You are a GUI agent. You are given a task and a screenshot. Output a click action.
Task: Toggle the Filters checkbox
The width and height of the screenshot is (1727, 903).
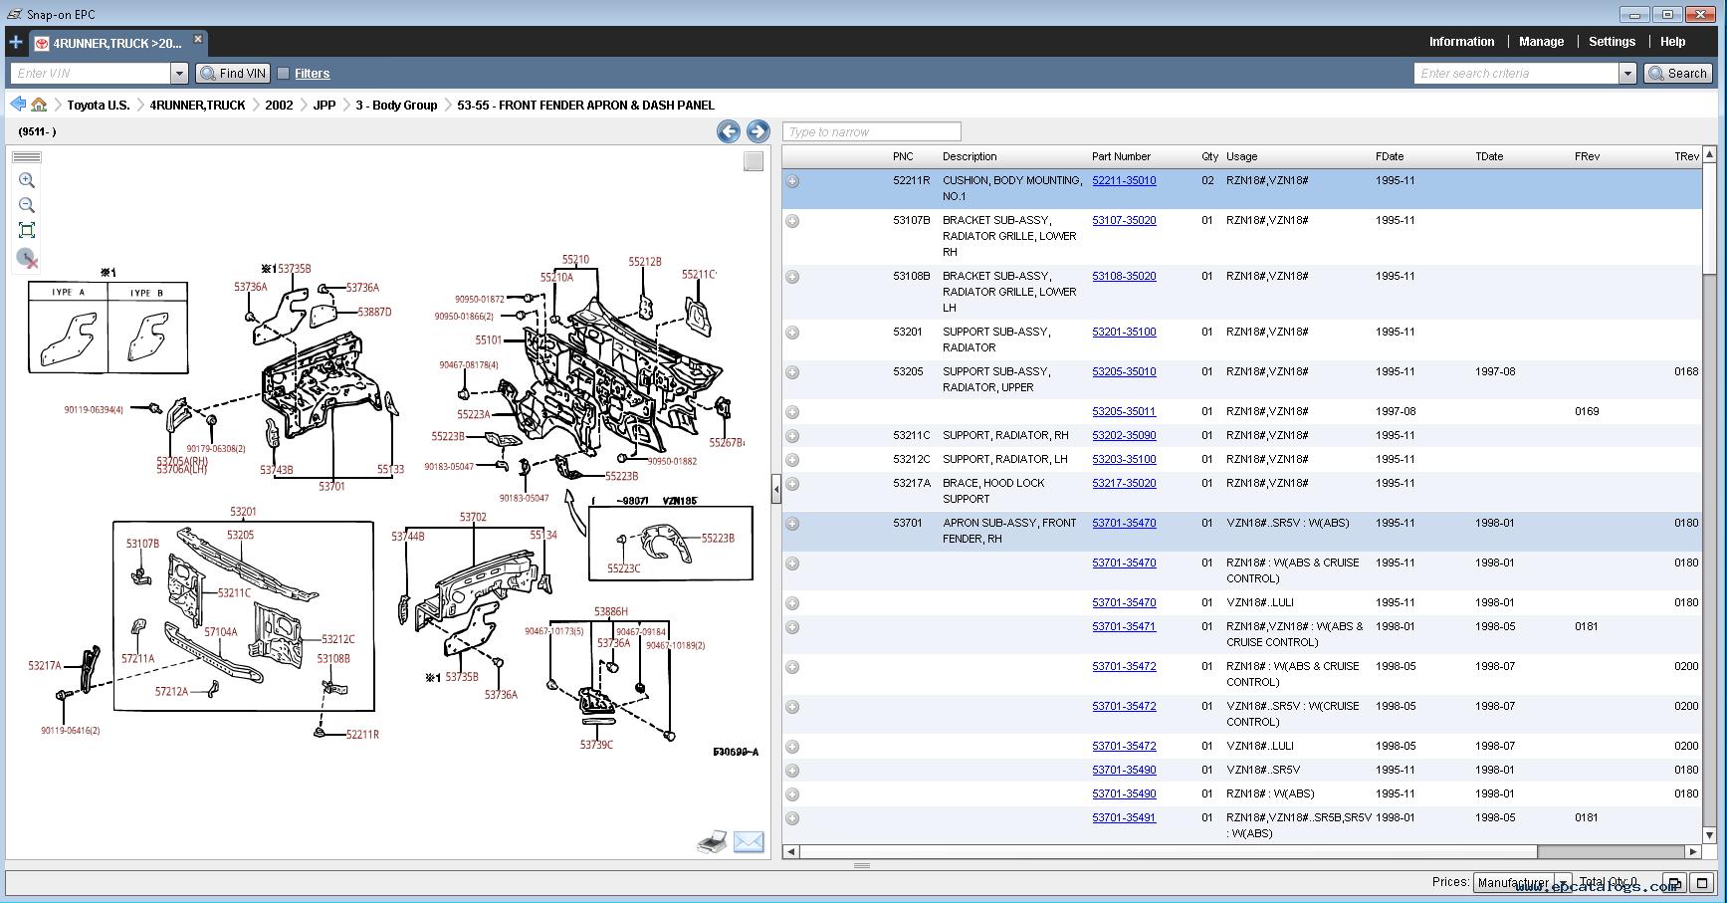pyautogui.click(x=283, y=73)
